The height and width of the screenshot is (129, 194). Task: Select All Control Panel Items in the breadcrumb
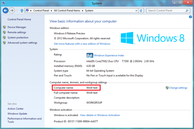coord(67,11)
